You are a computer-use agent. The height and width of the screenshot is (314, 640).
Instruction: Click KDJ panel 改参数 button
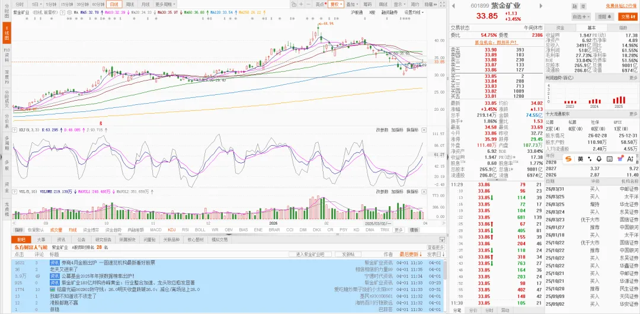382,130
